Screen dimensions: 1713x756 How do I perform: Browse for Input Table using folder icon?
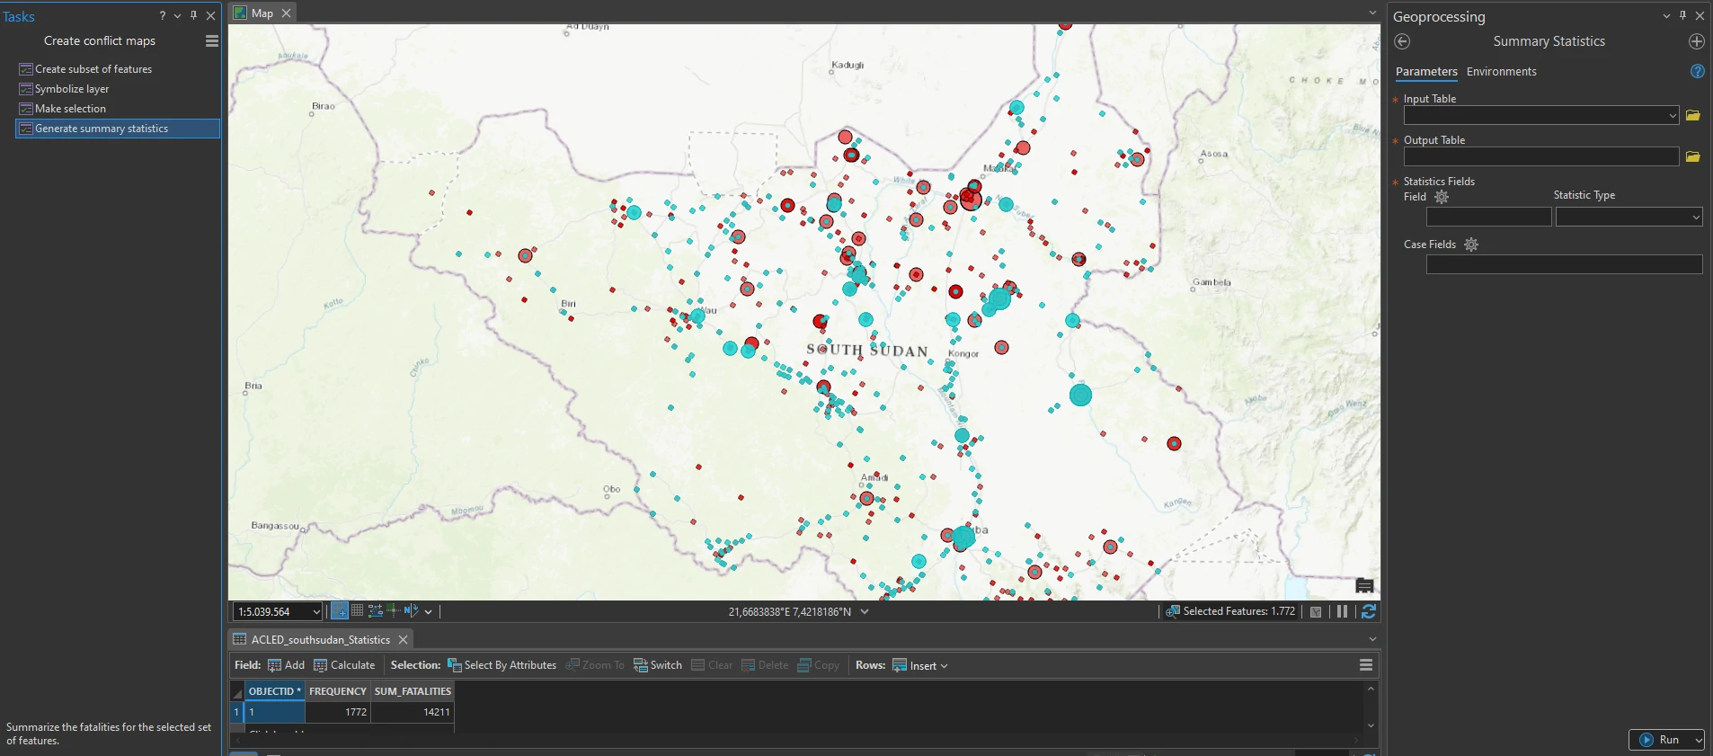[1693, 115]
